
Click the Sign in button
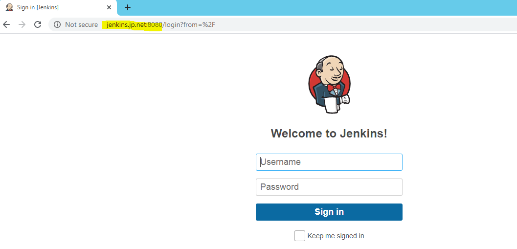click(x=329, y=212)
